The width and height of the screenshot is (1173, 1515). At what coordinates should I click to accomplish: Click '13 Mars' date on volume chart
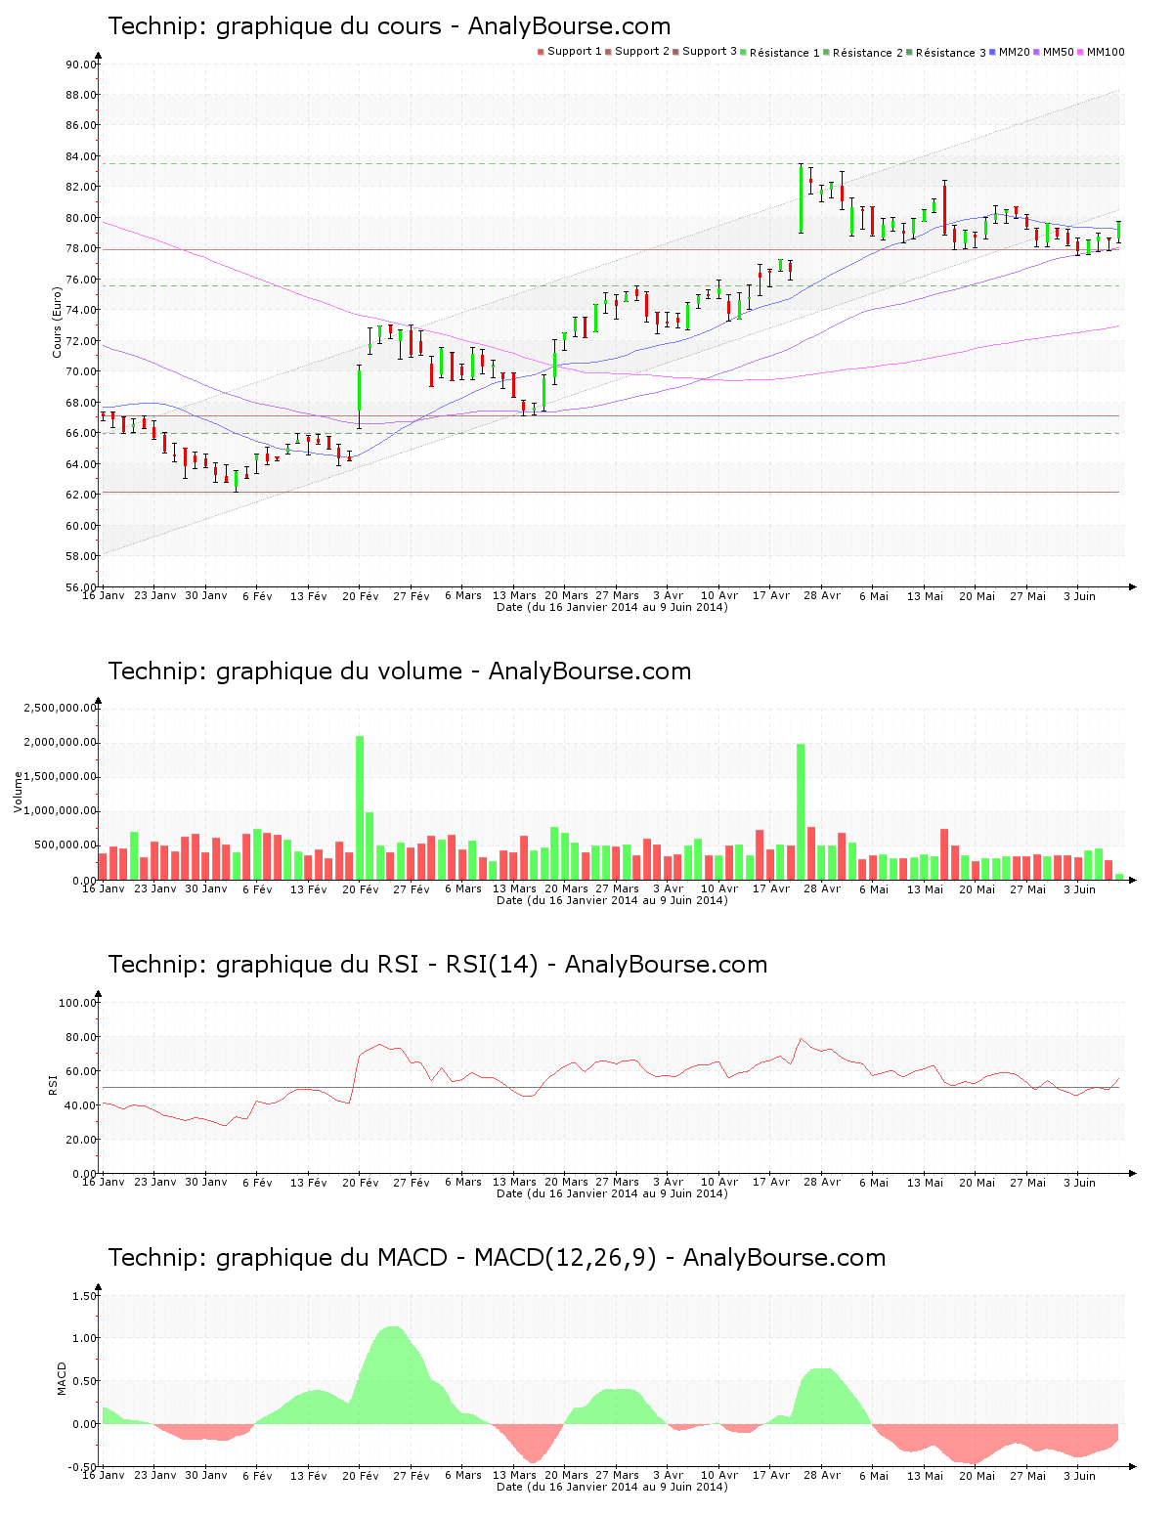(x=514, y=888)
